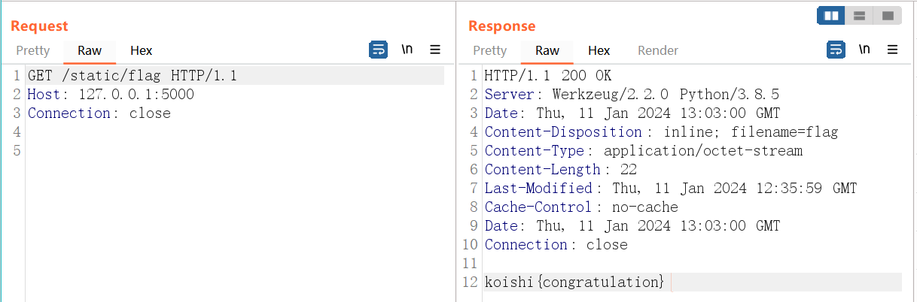Click the Host header line in request

coord(111,95)
